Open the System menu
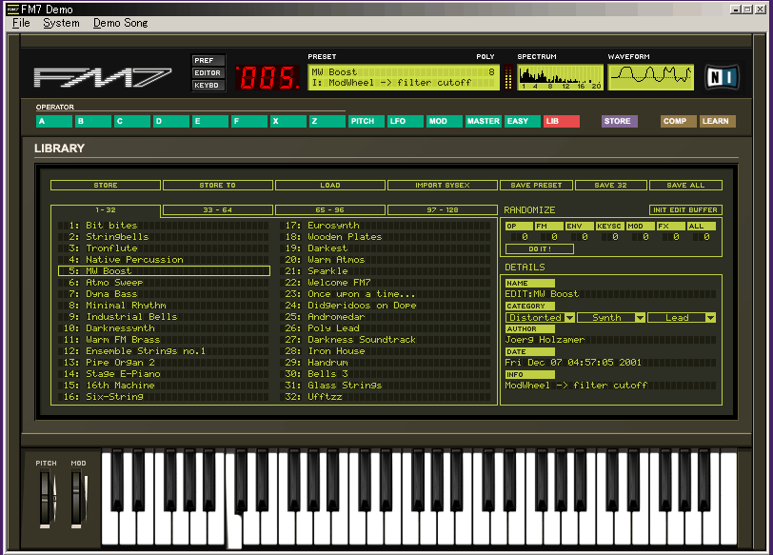Image resolution: width=773 pixels, height=555 pixels. tap(60, 23)
